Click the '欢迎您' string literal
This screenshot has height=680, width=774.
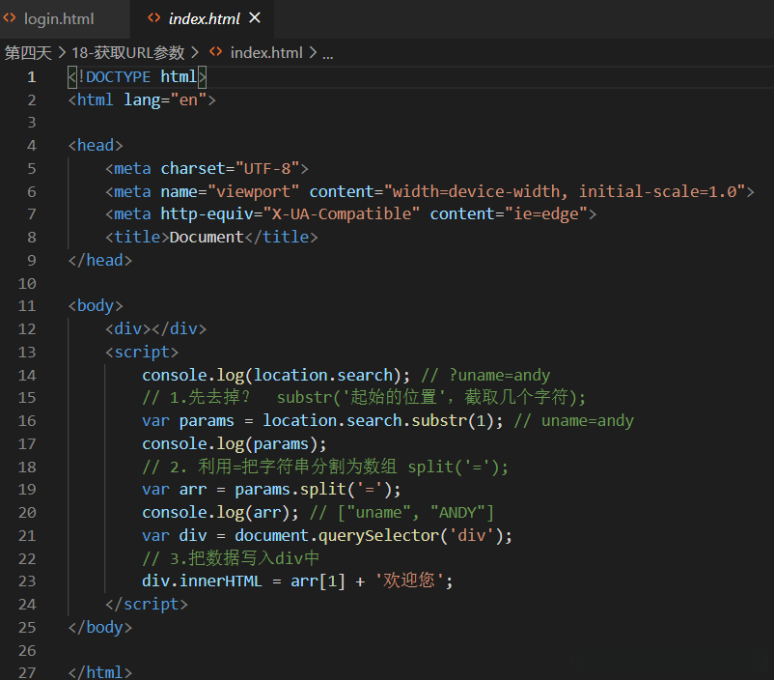pyautogui.click(x=409, y=581)
